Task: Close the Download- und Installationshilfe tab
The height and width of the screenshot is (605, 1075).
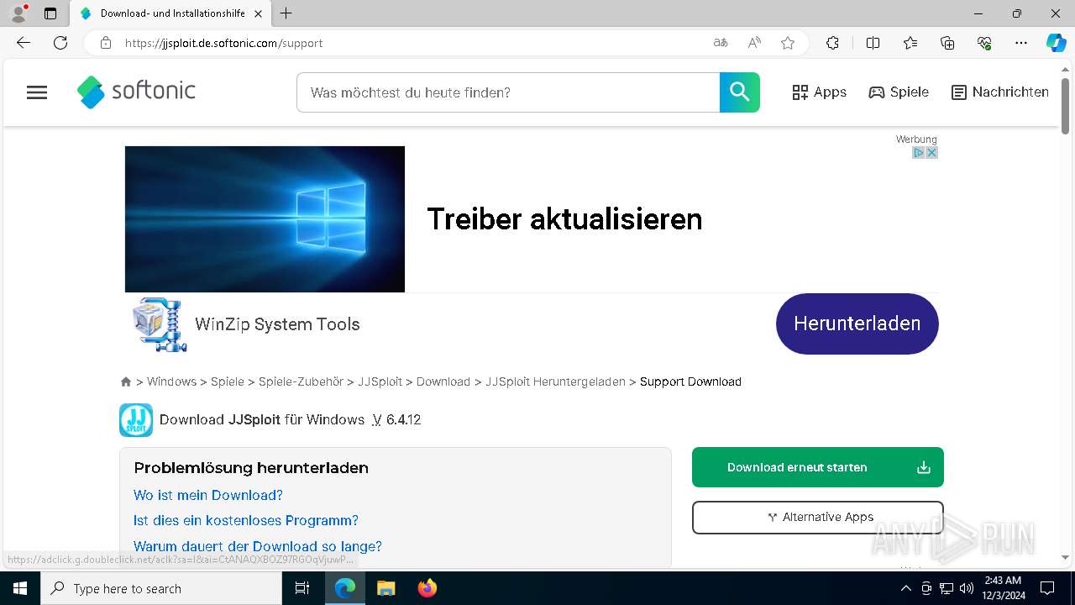Action: (x=258, y=13)
